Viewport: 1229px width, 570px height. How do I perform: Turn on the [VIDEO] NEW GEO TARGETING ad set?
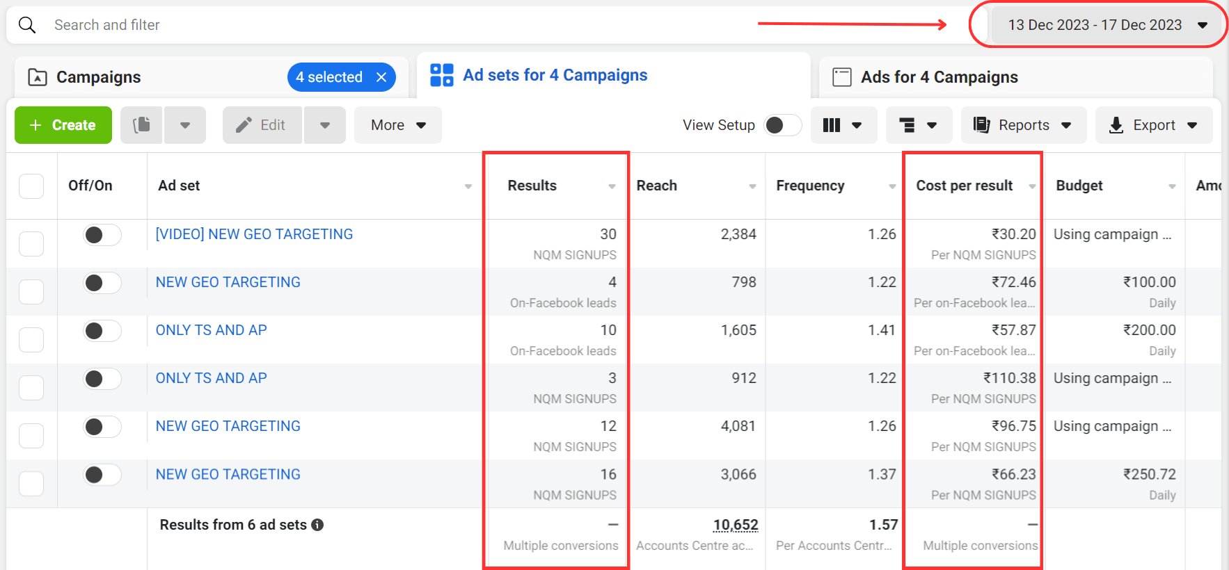(102, 235)
